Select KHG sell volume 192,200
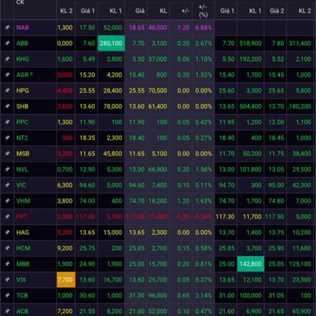 [251, 59]
